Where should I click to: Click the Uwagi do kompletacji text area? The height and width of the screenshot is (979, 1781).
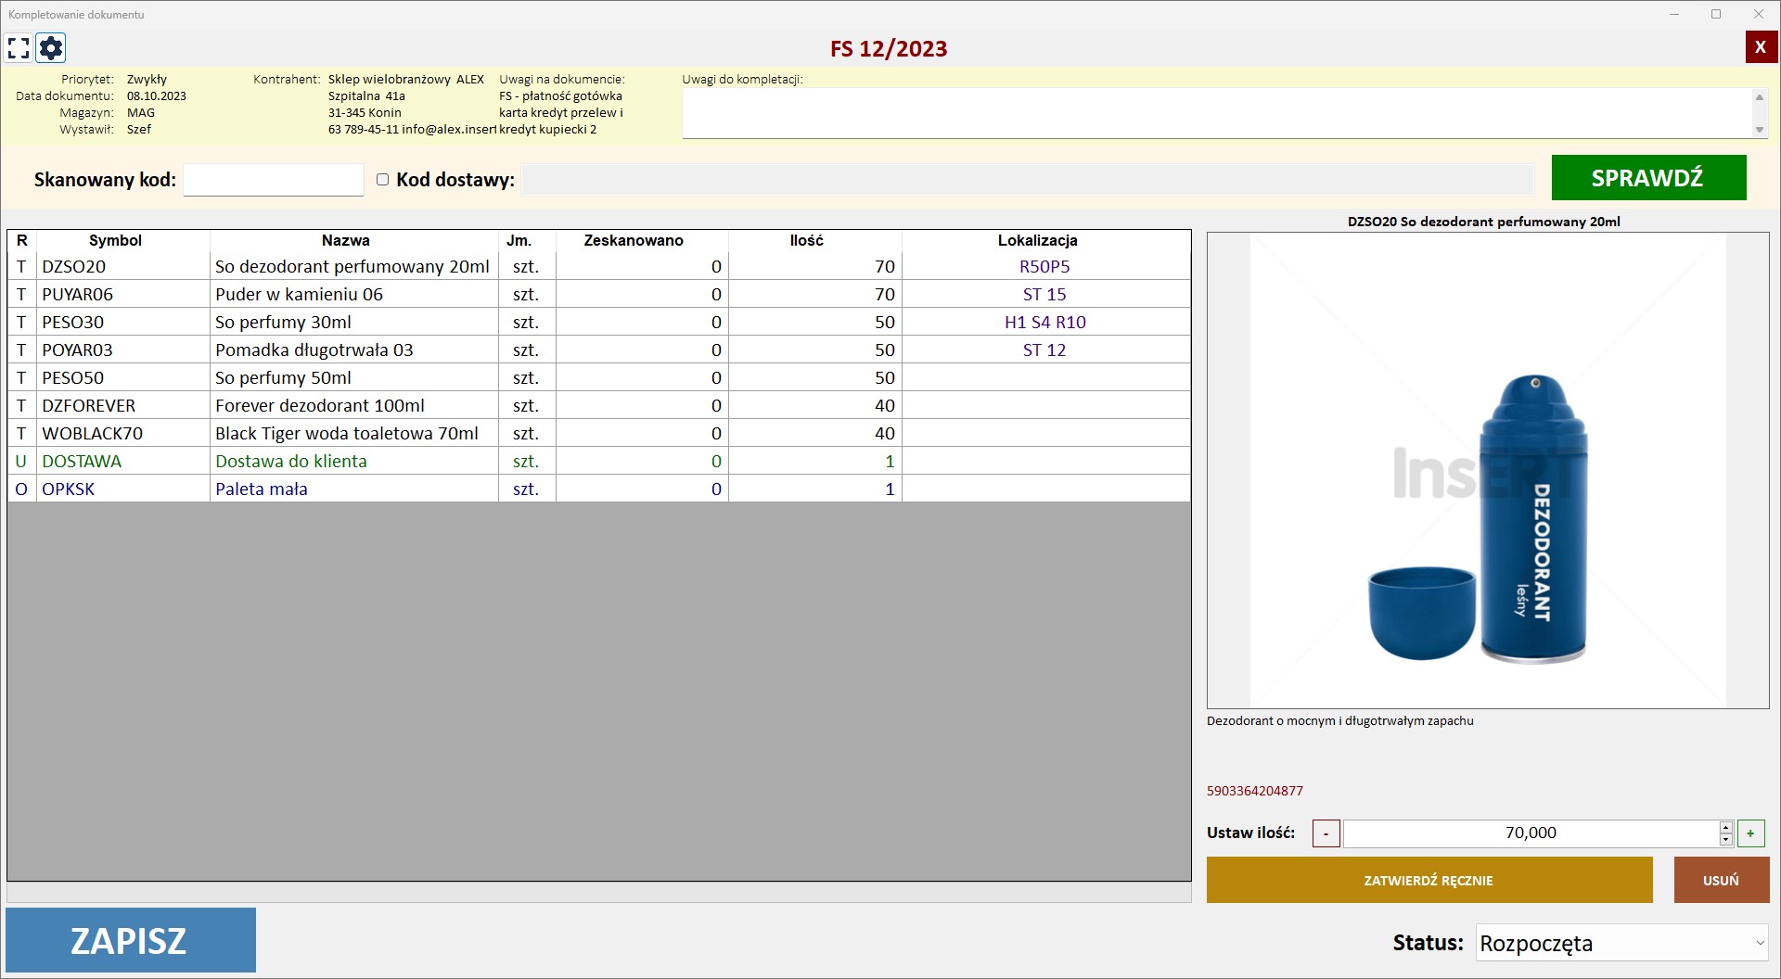click(x=1215, y=113)
